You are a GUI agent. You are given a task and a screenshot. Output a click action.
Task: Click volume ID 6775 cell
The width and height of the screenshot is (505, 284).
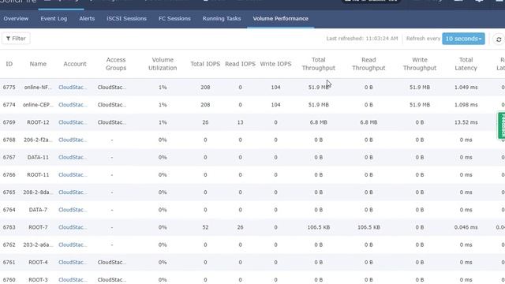click(x=9, y=88)
